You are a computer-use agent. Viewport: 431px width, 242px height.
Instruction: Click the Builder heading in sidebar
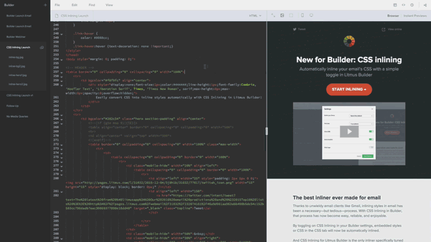pos(9,5)
